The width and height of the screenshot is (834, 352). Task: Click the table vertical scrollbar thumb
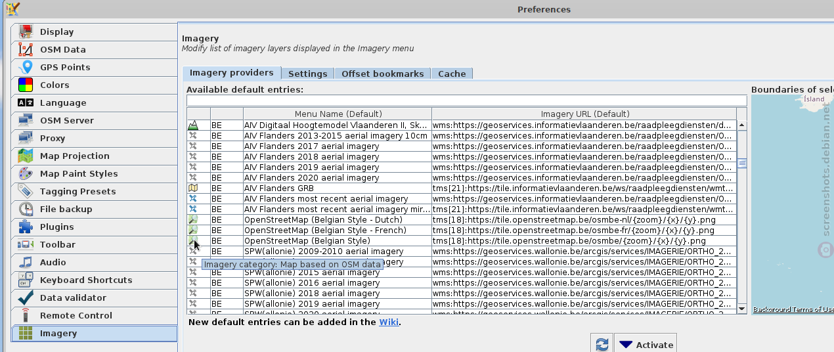742,164
